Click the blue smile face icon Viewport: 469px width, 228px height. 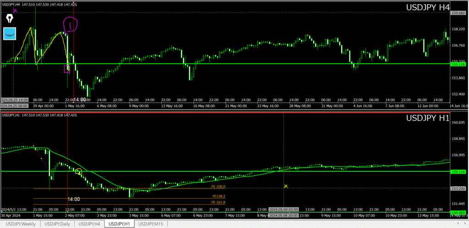click(x=10, y=33)
